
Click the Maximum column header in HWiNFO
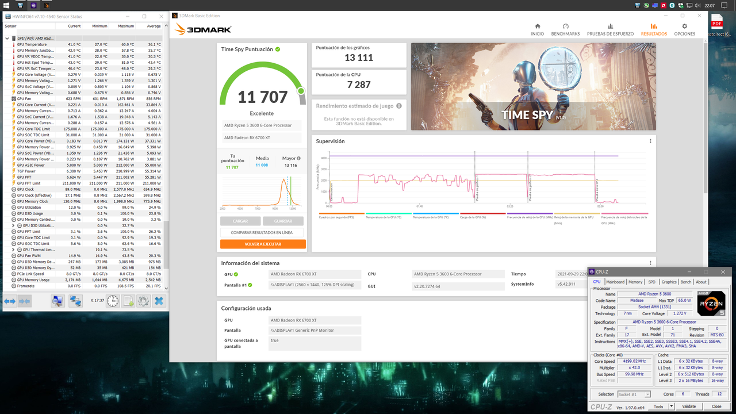point(122,26)
